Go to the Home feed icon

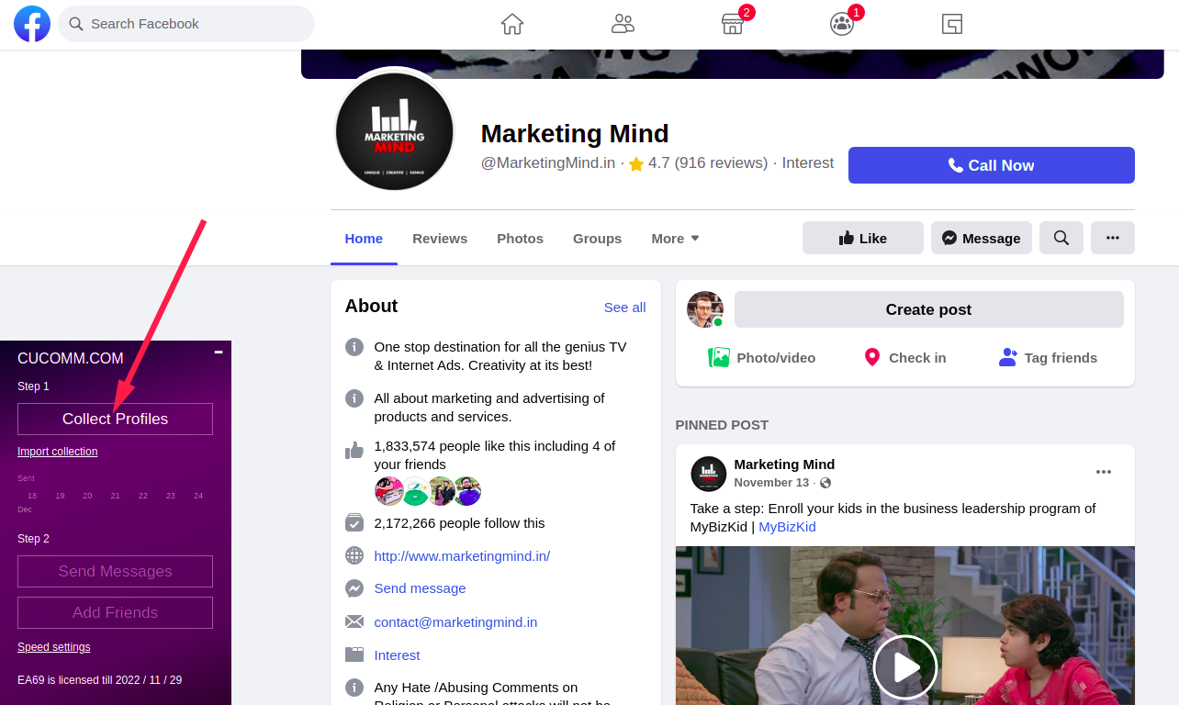pyautogui.click(x=512, y=24)
